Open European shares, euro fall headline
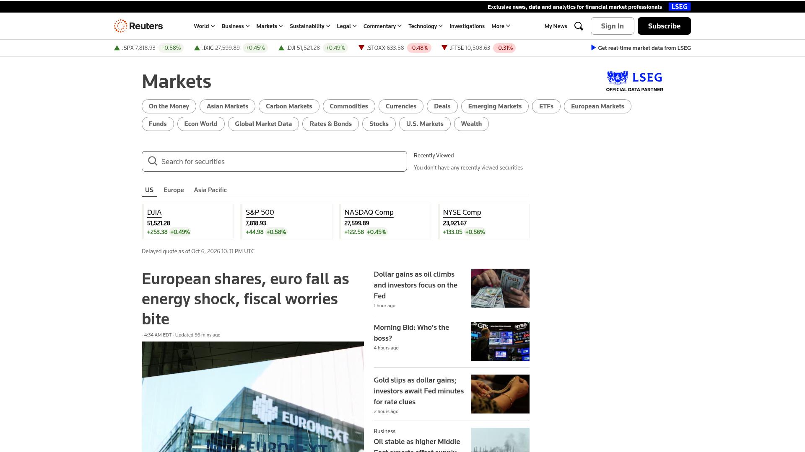The width and height of the screenshot is (805, 452). click(x=245, y=299)
